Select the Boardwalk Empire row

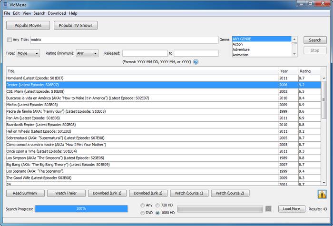pyautogui.click(x=164, y=125)
